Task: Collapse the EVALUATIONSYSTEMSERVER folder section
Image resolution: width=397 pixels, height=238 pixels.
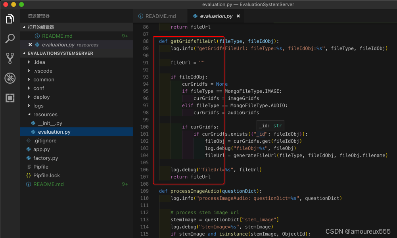Action: tap(24, 53)
